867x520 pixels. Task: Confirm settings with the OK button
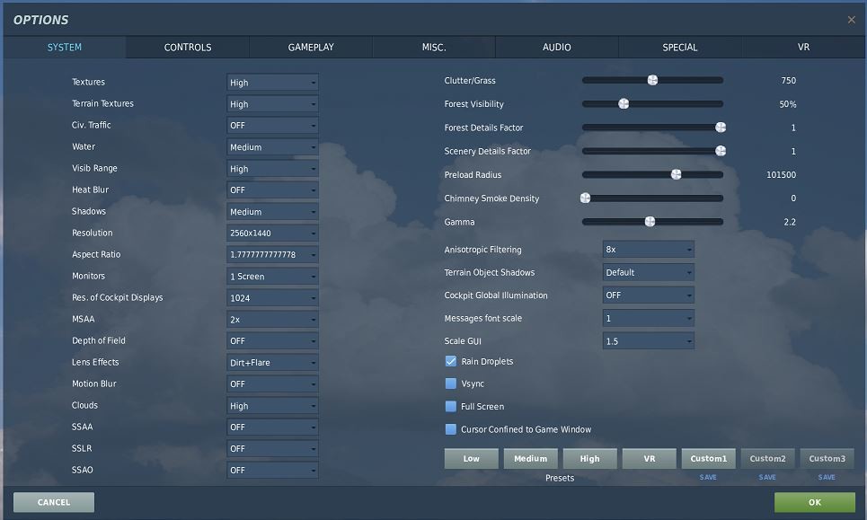[815, 502]
